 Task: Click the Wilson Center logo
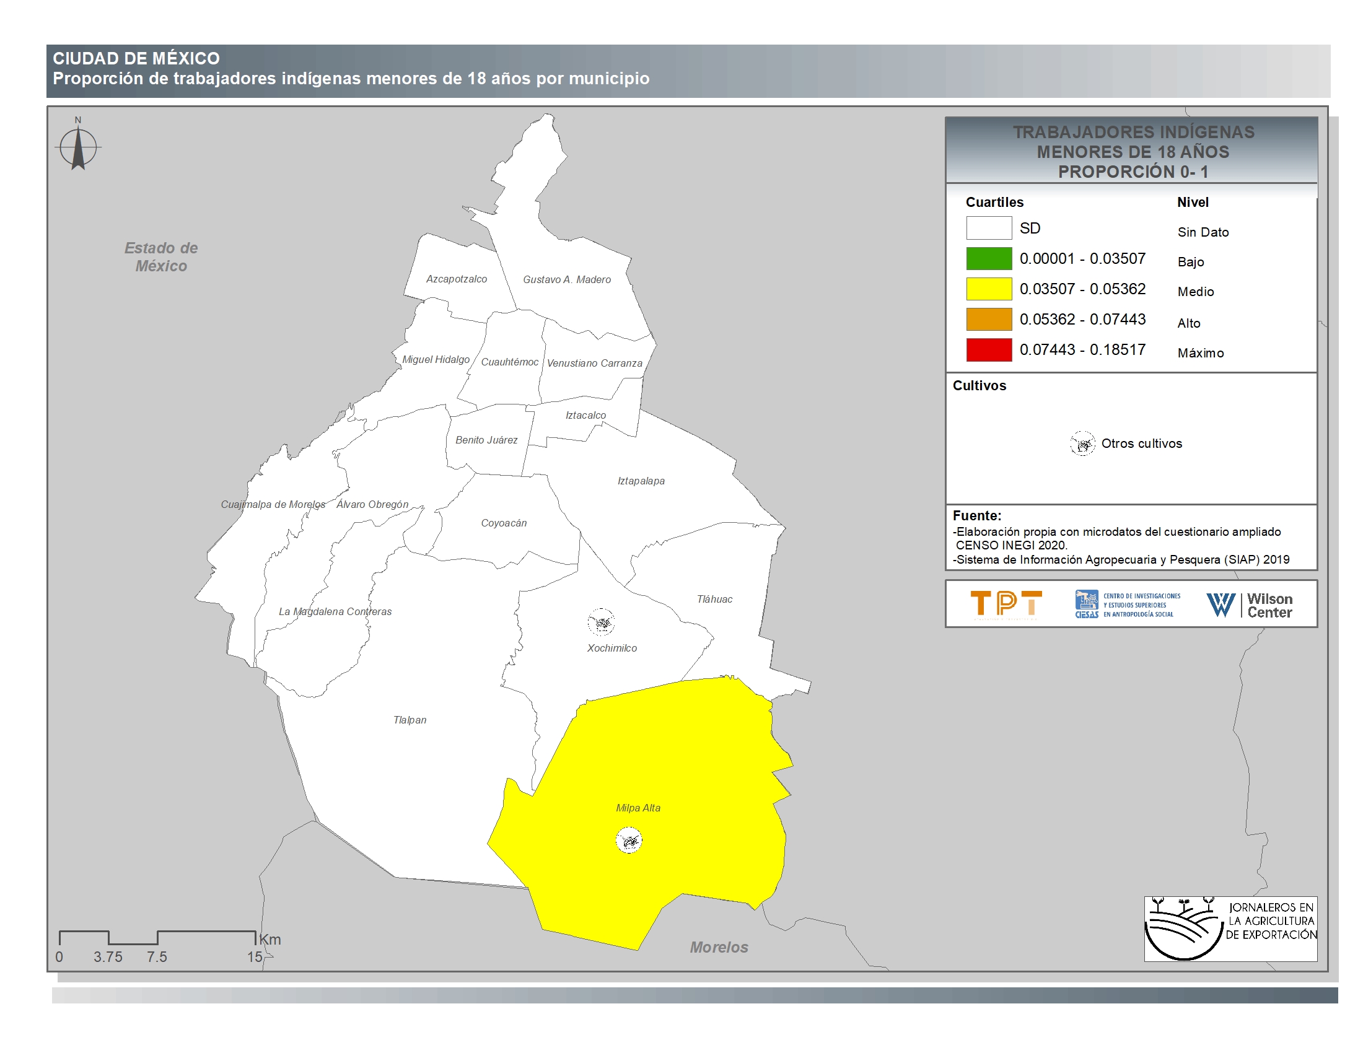(1250, 605)
